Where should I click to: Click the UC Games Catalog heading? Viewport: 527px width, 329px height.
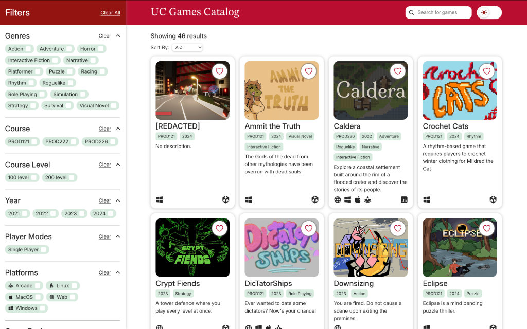point(195,12)
